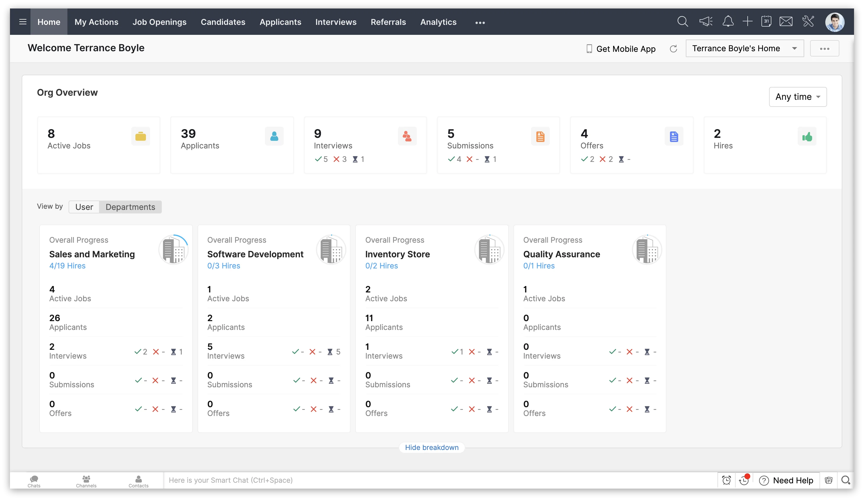Open the announcements megaphone icon
Viewport: 864px width, 500px height.
tap(706, 22)
